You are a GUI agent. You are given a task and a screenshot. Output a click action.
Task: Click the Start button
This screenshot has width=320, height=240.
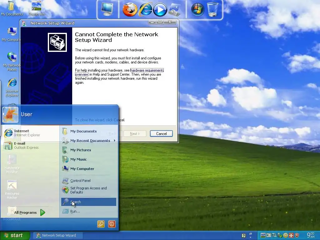15,235
